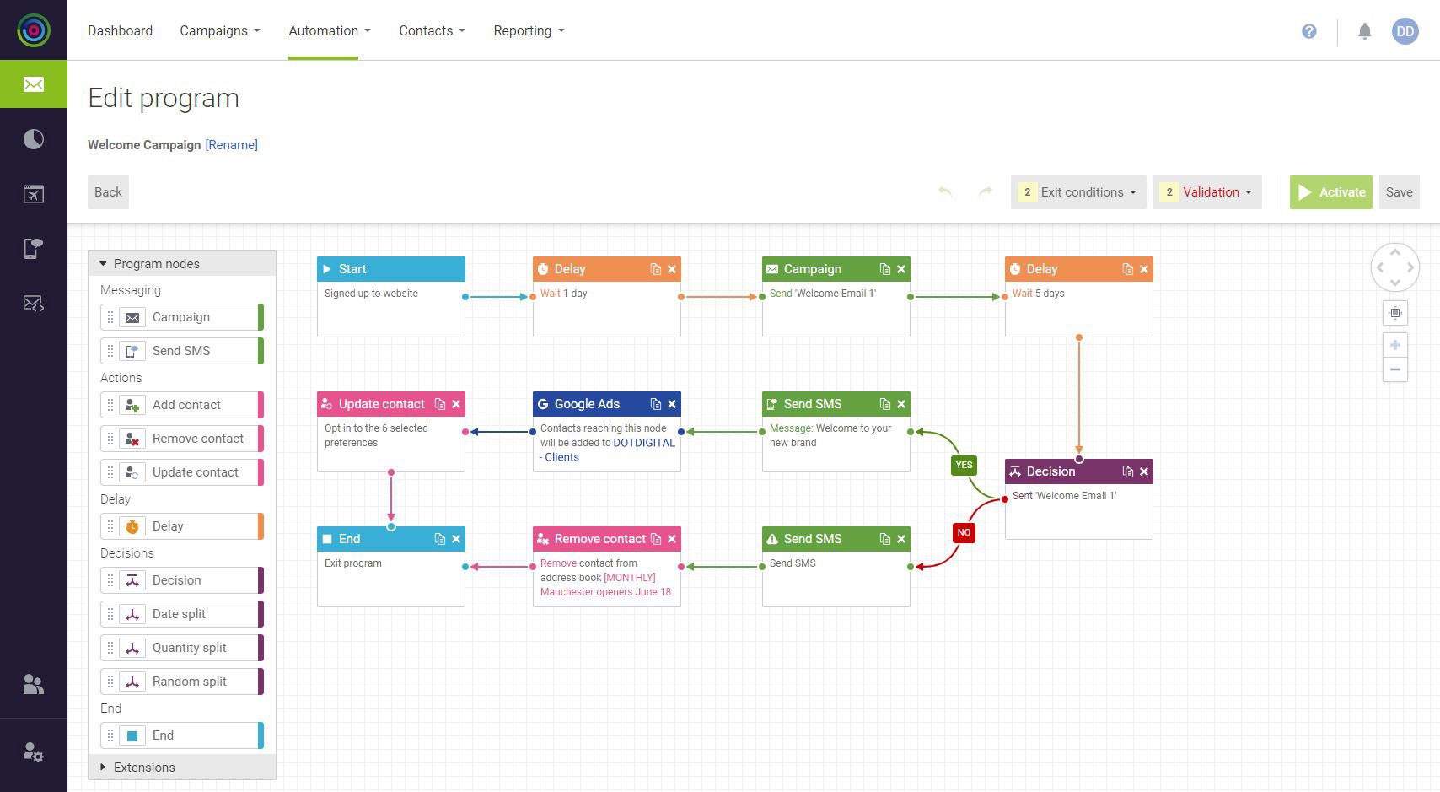Image resolution: width=1440 pixels, height=792 pixels.
Task: Zoom in on the canvas with plus icon
Action: [1395, 344]
